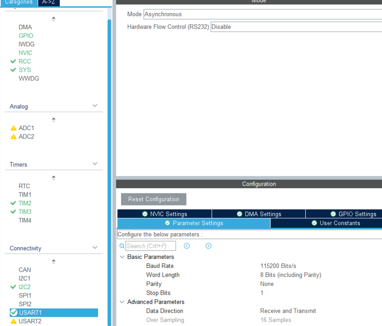Image resolution: width=382 pixels, height=326 pixels.
Task: Click sort arrows above DMA list
Action: [x=53, y=19]
